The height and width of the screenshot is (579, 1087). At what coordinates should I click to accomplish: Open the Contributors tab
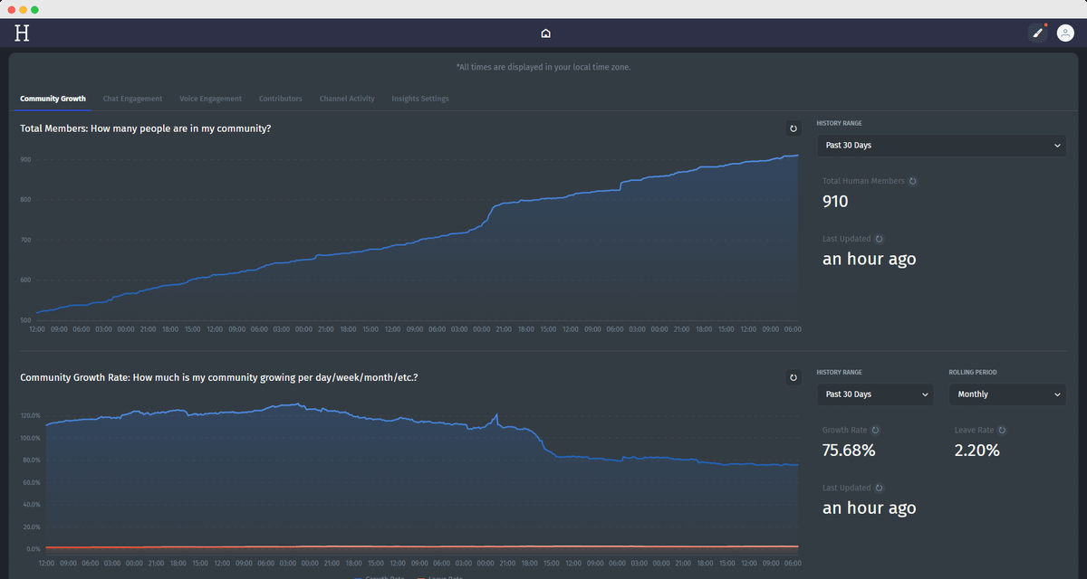(281, 99)
